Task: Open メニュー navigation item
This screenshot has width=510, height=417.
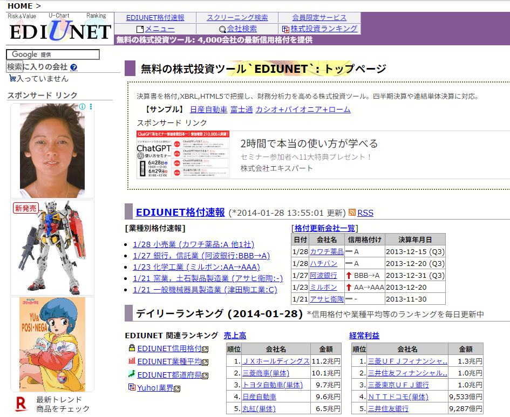Action: point(160,29)
